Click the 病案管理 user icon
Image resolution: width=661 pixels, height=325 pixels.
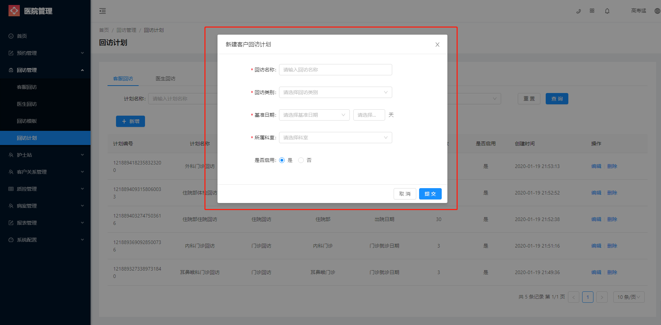coord(11,206)
